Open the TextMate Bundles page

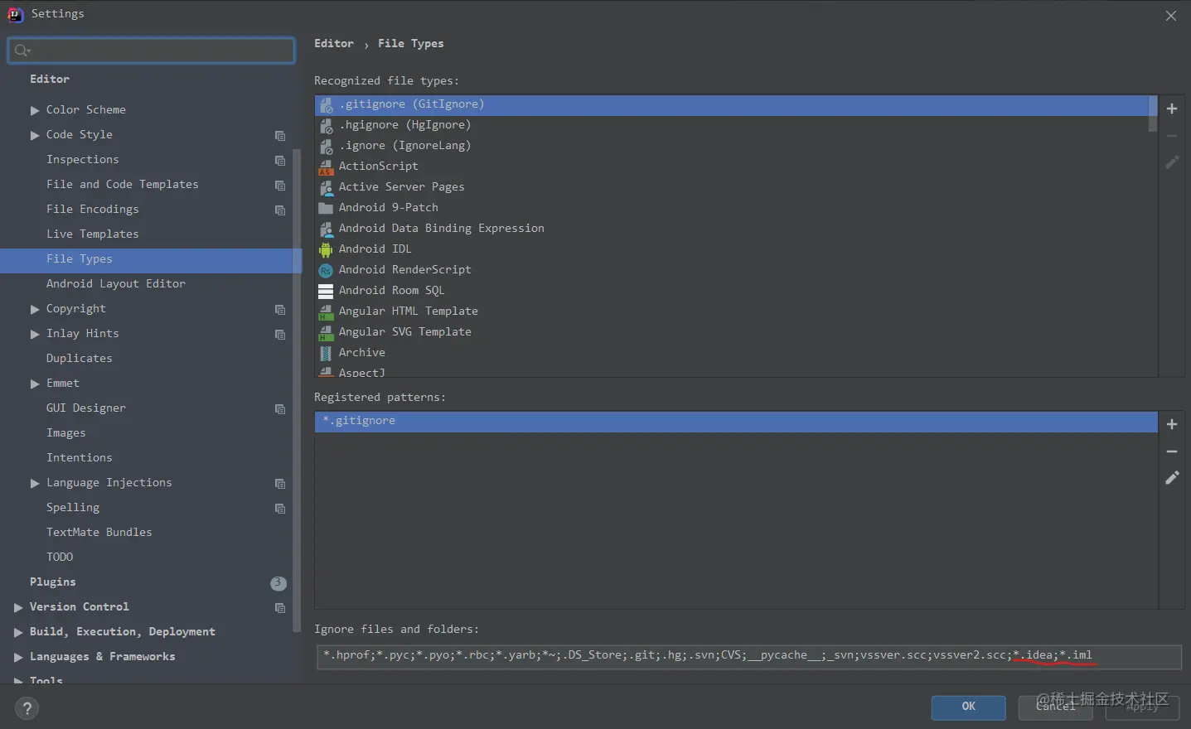[x=99, y=532]
